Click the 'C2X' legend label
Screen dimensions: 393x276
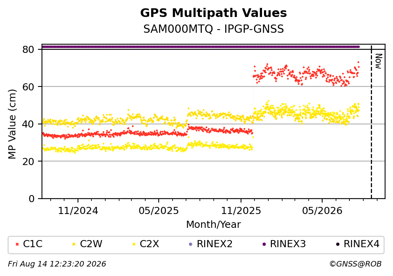(149, 244)
